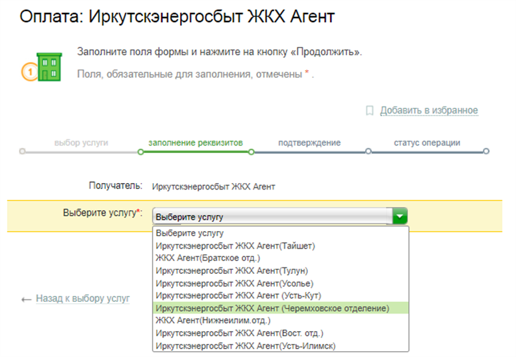Viewport: 516px width, 357px height.
Task: Select ЖКХ Агент(Нижнеилим.отд.) option
Action: click(281, 321)
